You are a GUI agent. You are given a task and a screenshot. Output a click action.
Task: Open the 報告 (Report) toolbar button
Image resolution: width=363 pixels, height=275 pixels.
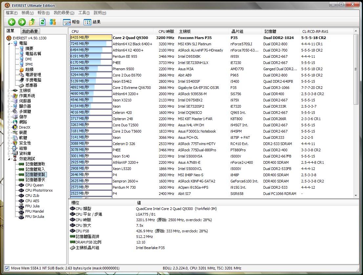click(71, 22)
